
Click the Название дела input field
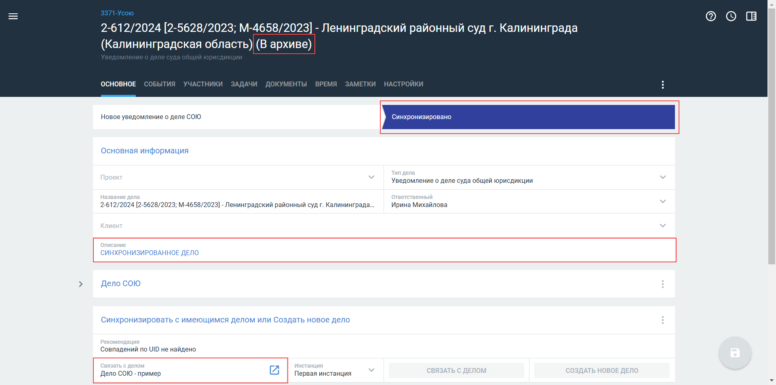click(x=238, y=201)
